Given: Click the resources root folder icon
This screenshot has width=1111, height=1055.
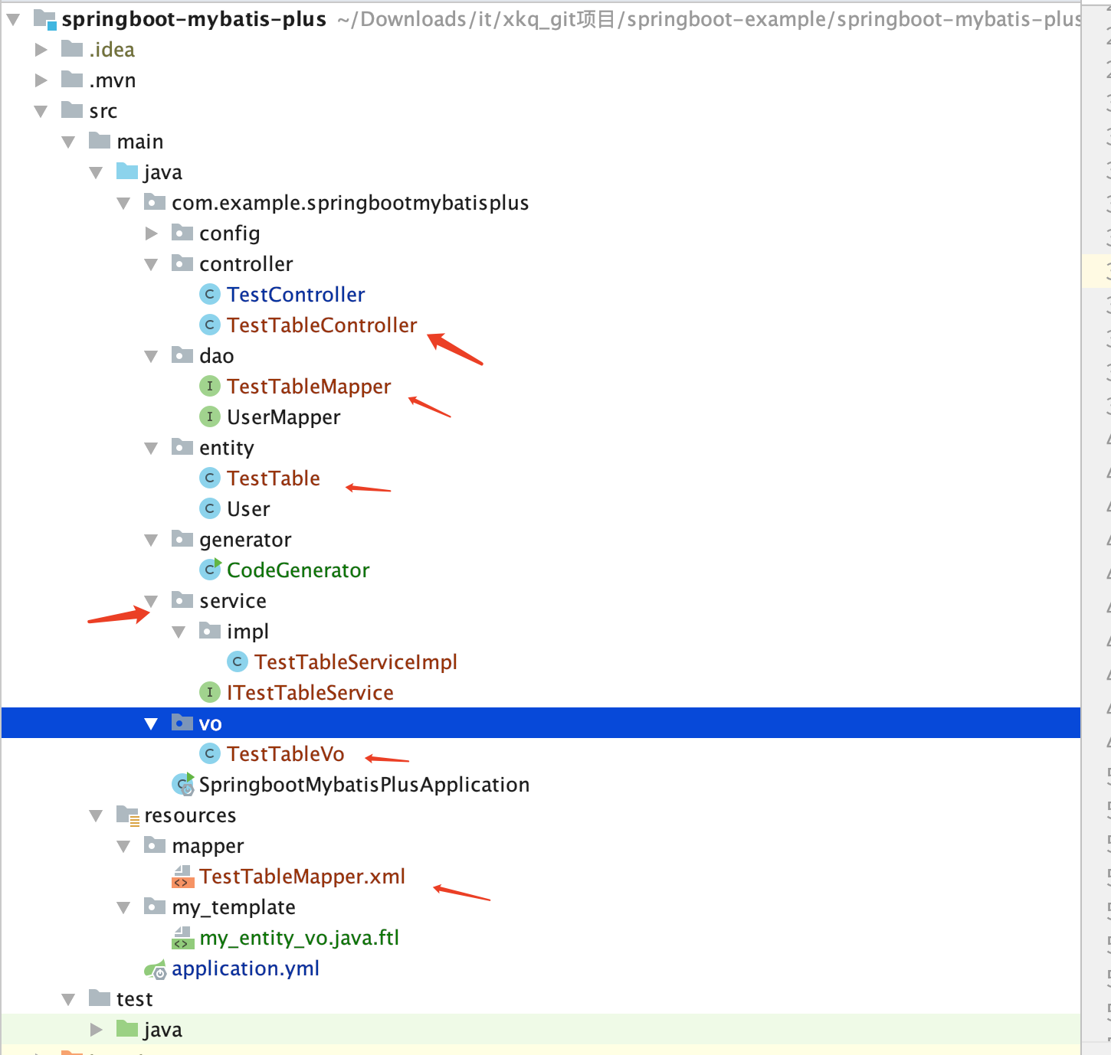Looking at the screenshot, I should (127, 815).
